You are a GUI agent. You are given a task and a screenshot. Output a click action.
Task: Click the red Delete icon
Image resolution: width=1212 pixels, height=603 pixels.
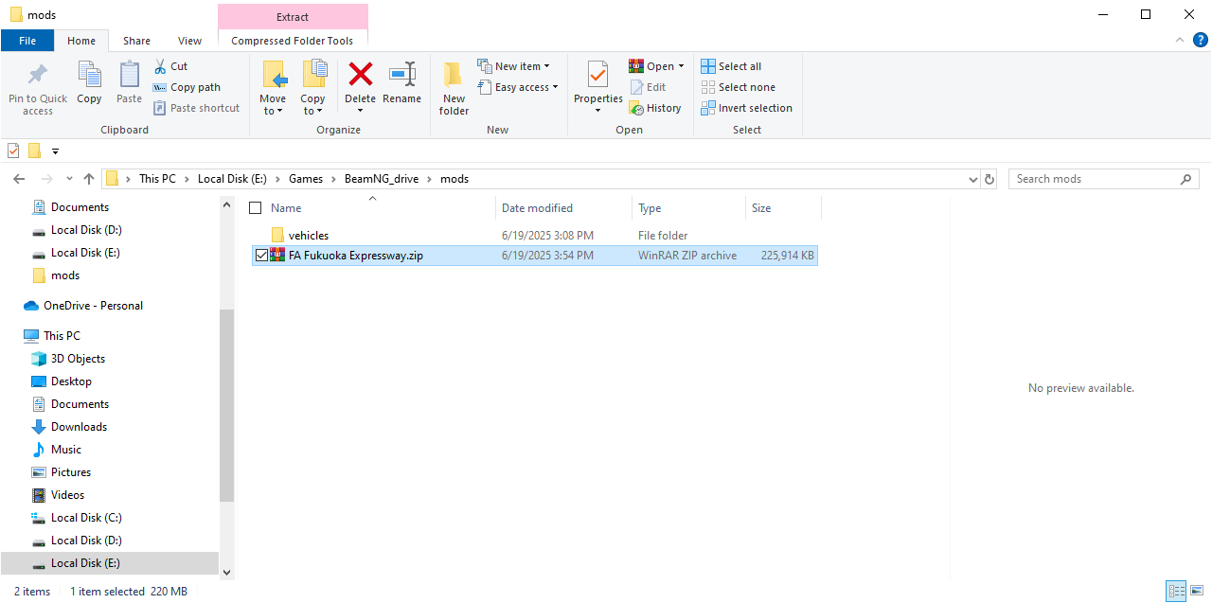pyautogui.click(x=360, y=74)
